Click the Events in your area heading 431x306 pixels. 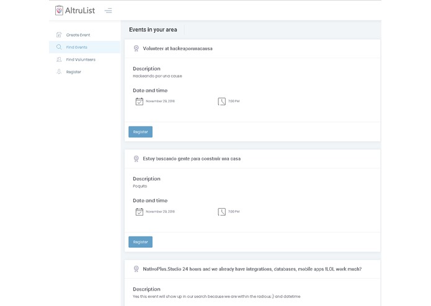[x=153, y=30]
